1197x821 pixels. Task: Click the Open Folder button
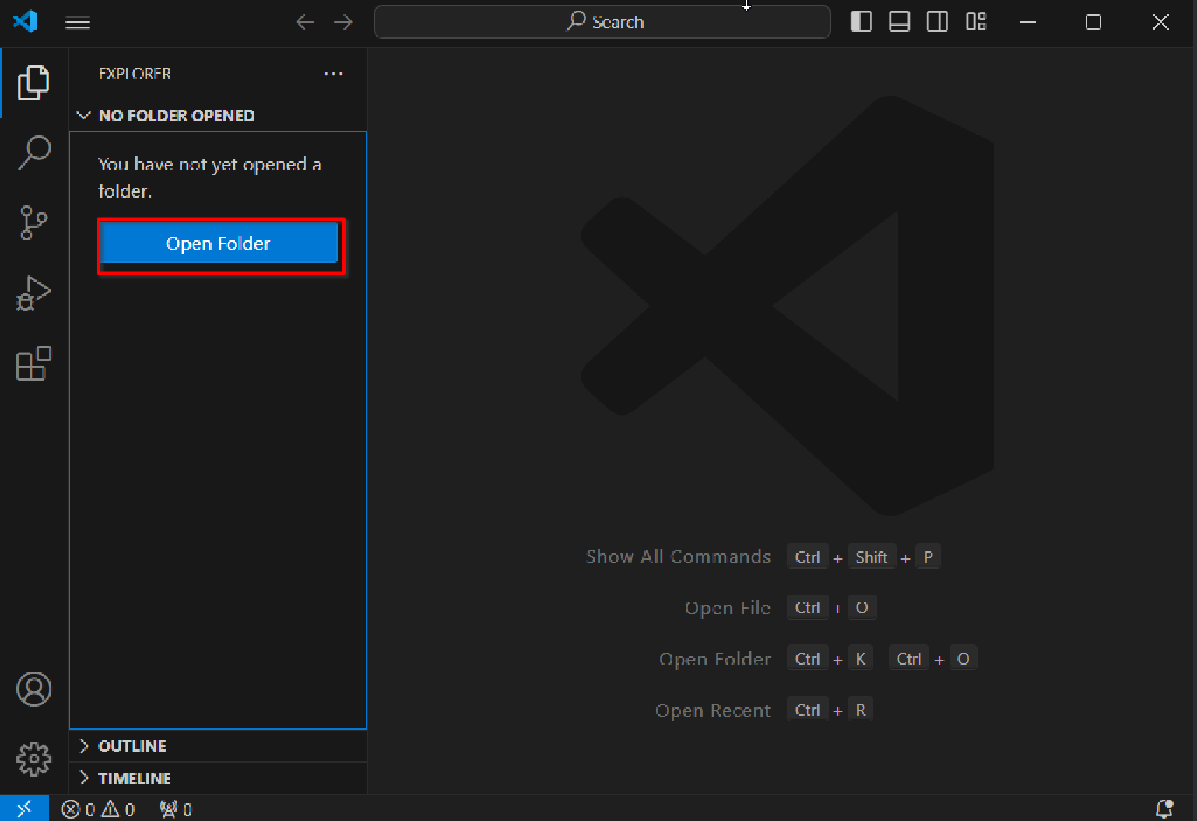coord(219,244)
